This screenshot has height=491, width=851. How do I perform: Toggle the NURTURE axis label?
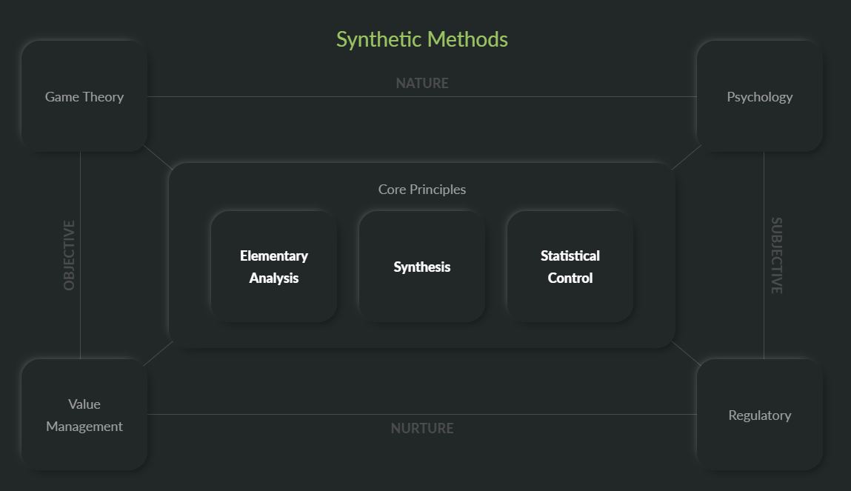[421, 428]
